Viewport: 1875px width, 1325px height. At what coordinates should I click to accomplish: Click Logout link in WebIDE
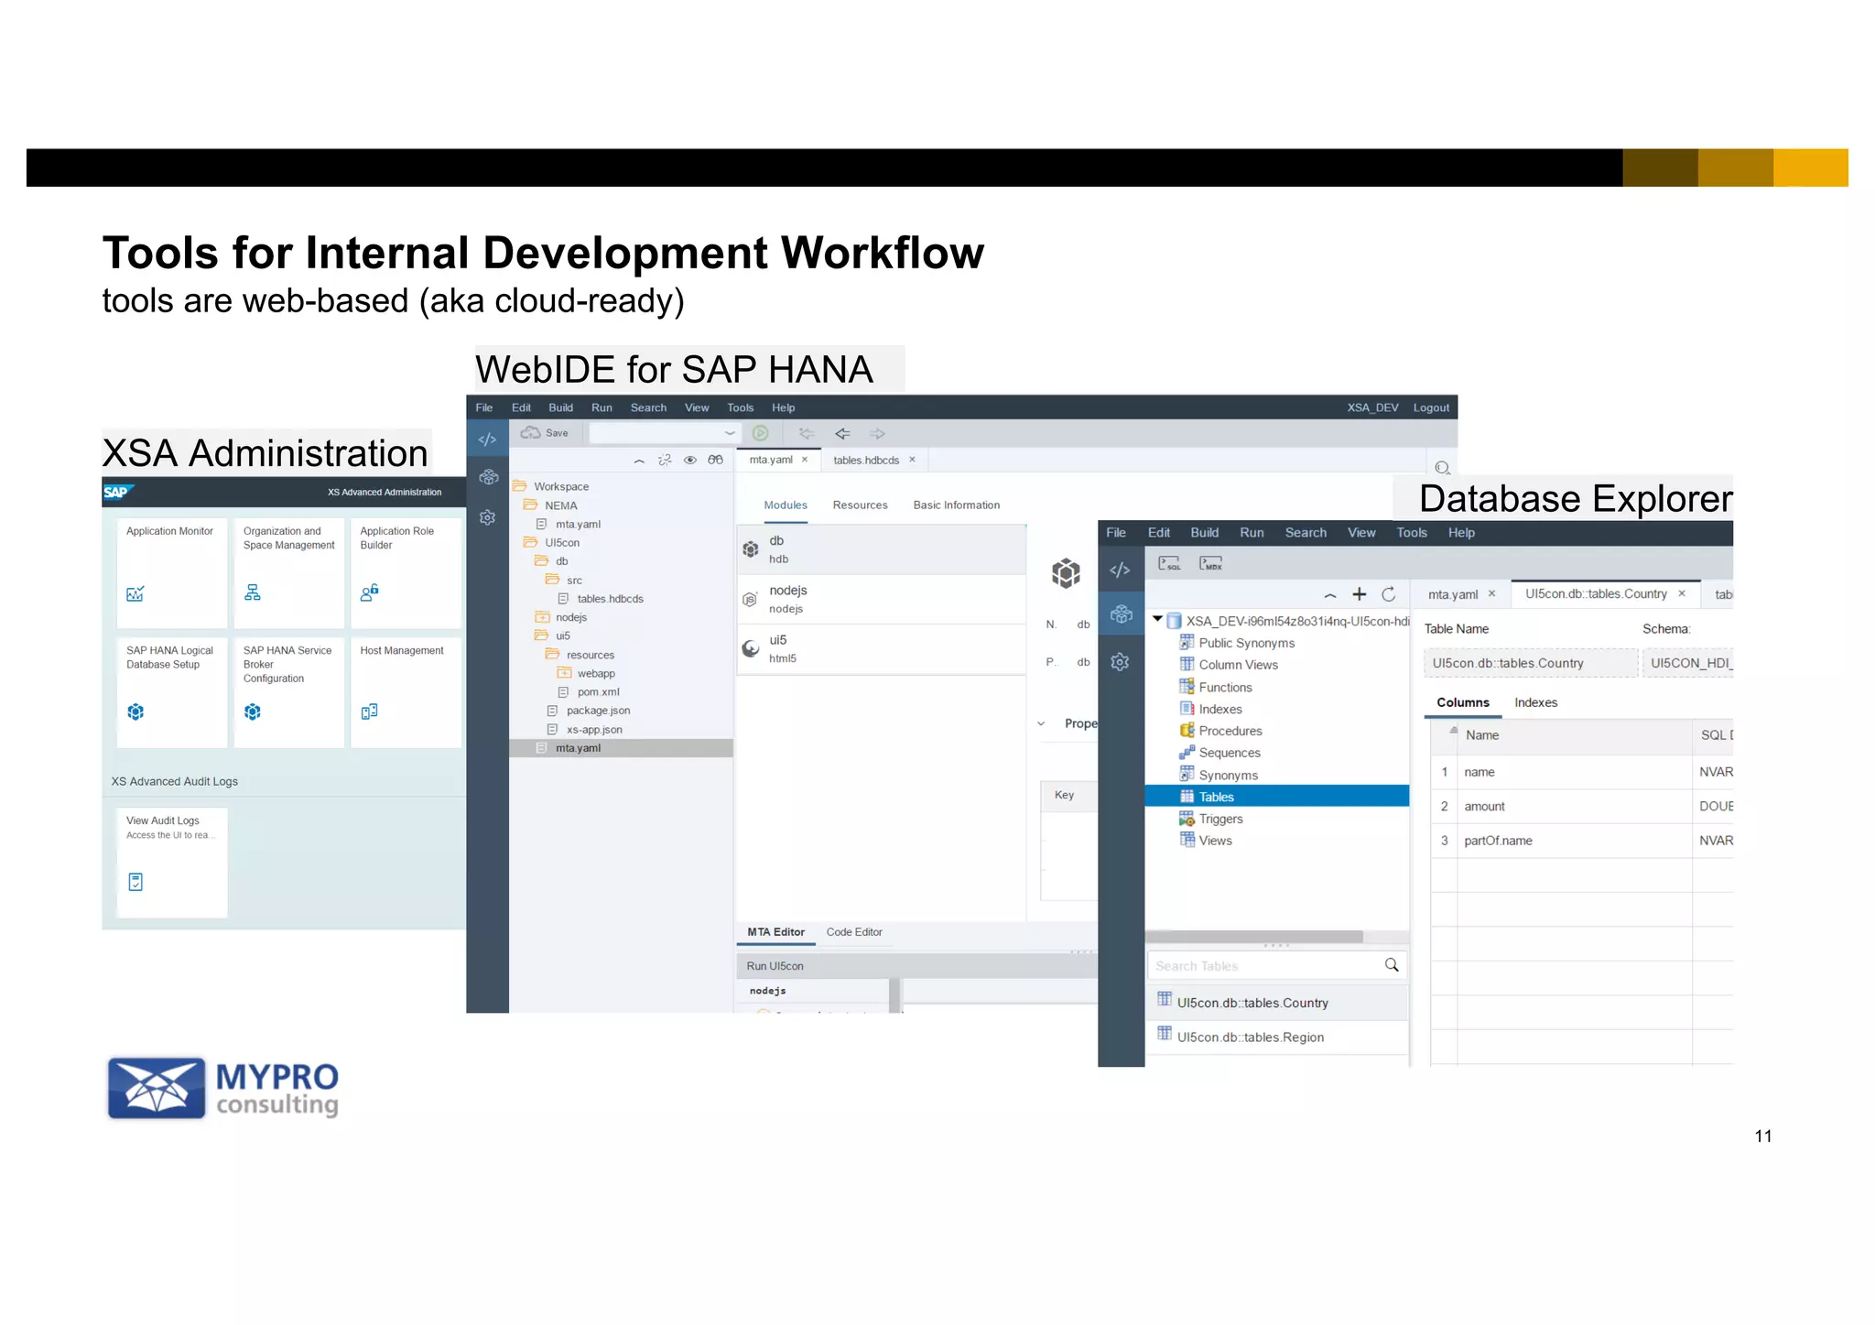[1431, 407]
